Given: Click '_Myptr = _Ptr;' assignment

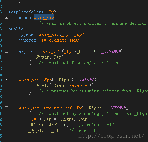Looking at the screenshot, I should (46, 130).
